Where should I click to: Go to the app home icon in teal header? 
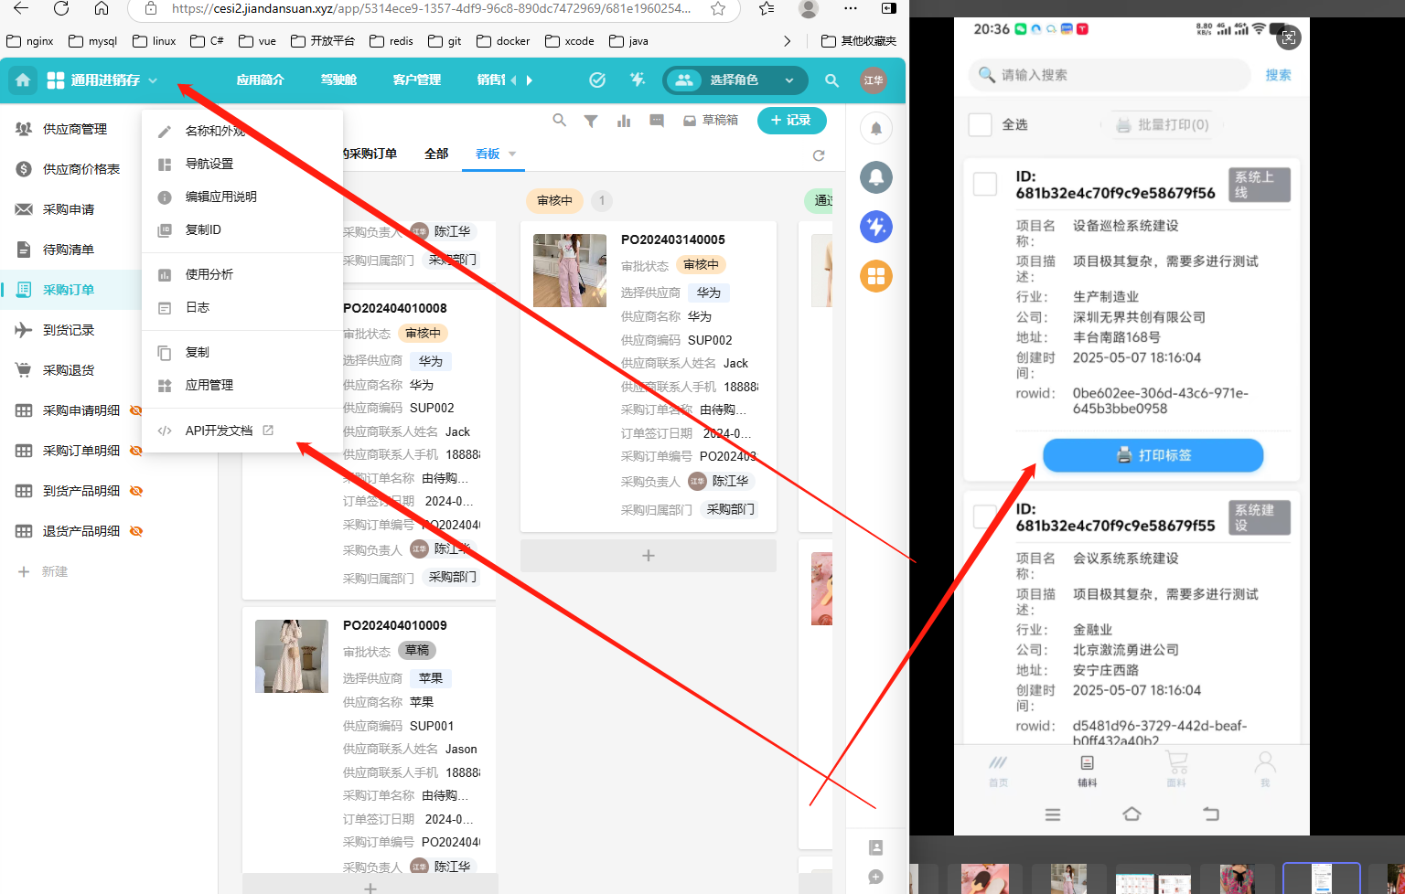[x=23, y=80]
